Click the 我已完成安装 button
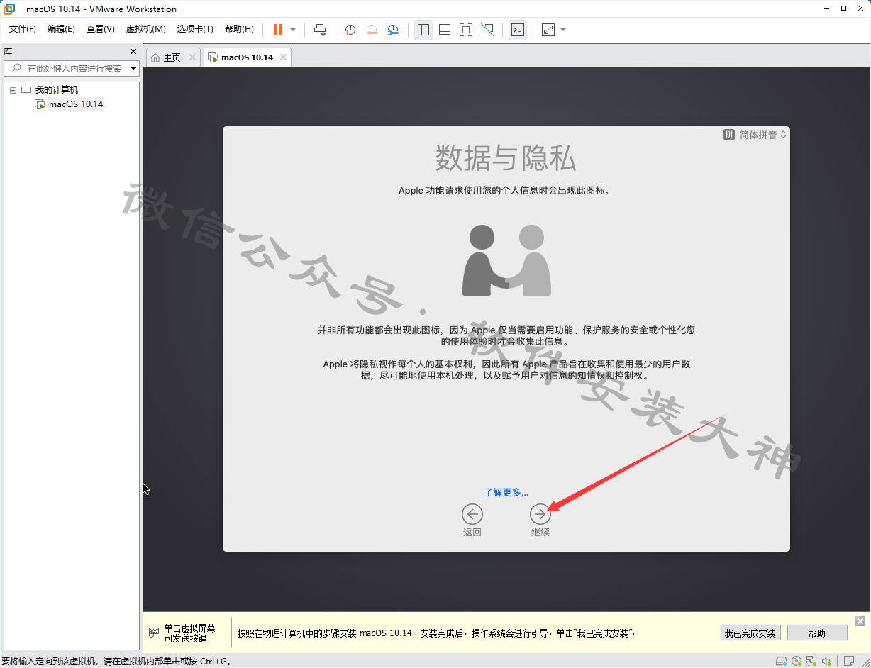This screenshot has height=668, width=871. click(750, 633)
